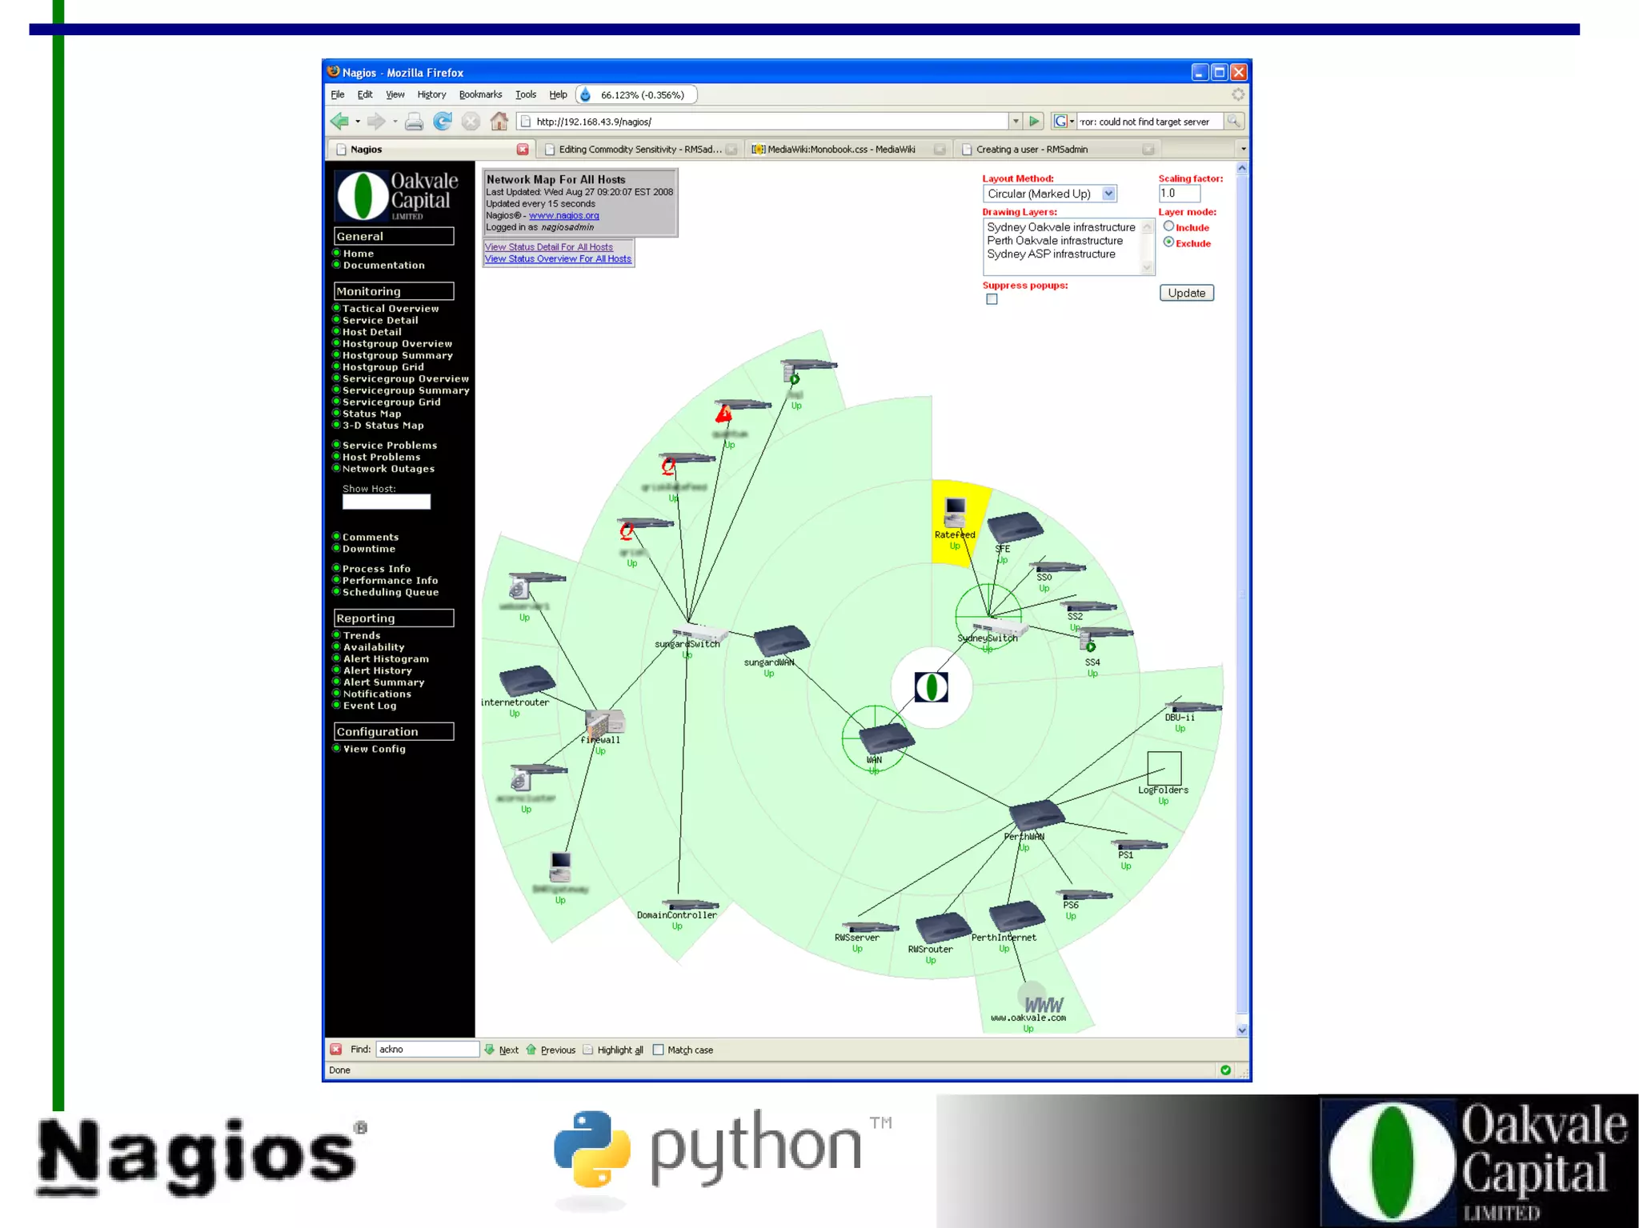Screen dimensions: 1639x1228
Task: Click the Reload page icon
Action: point(443,122)
